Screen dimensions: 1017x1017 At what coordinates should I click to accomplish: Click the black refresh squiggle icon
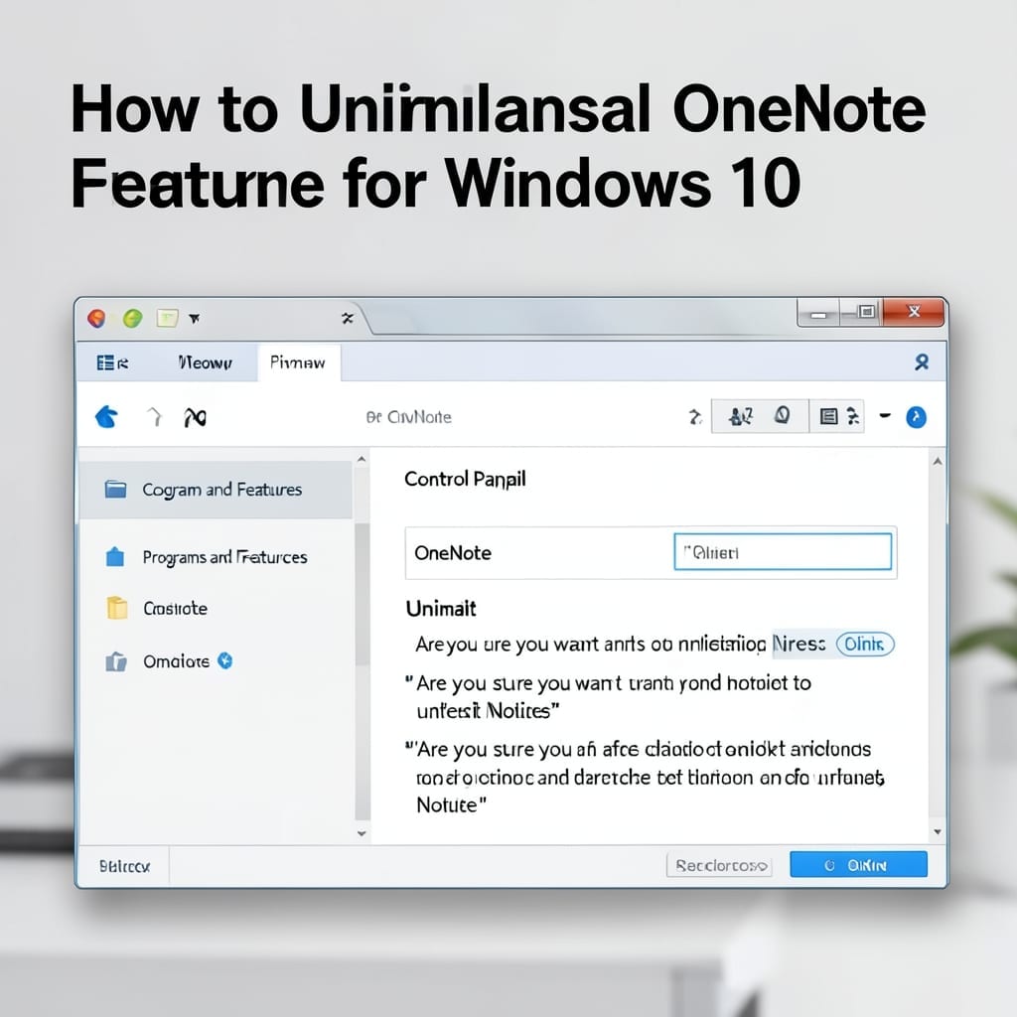coord(195,418)
